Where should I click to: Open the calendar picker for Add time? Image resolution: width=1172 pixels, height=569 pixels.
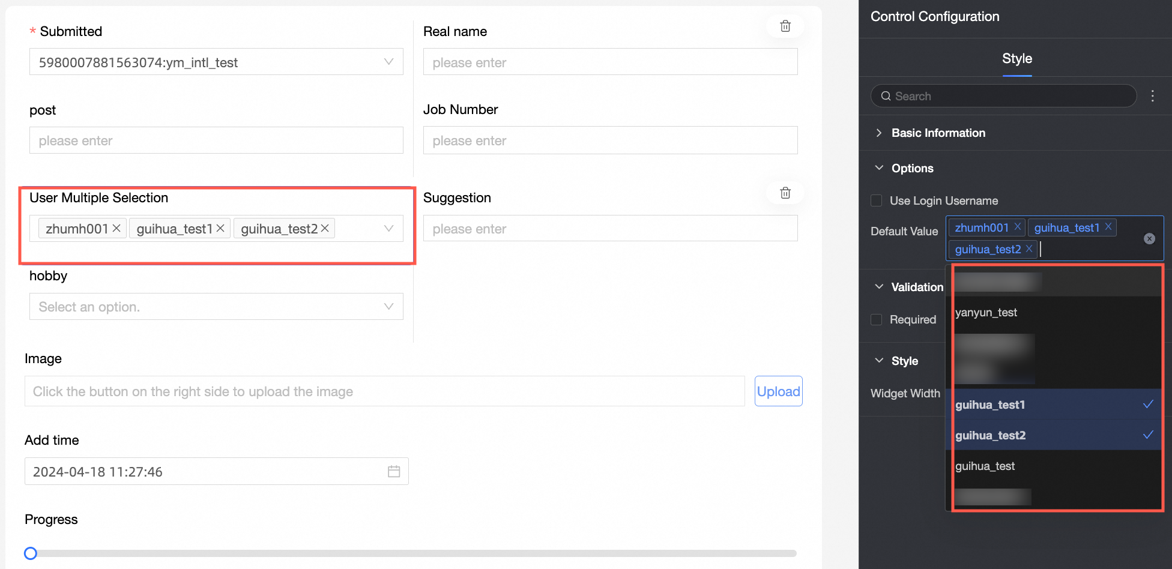(394, 472)
